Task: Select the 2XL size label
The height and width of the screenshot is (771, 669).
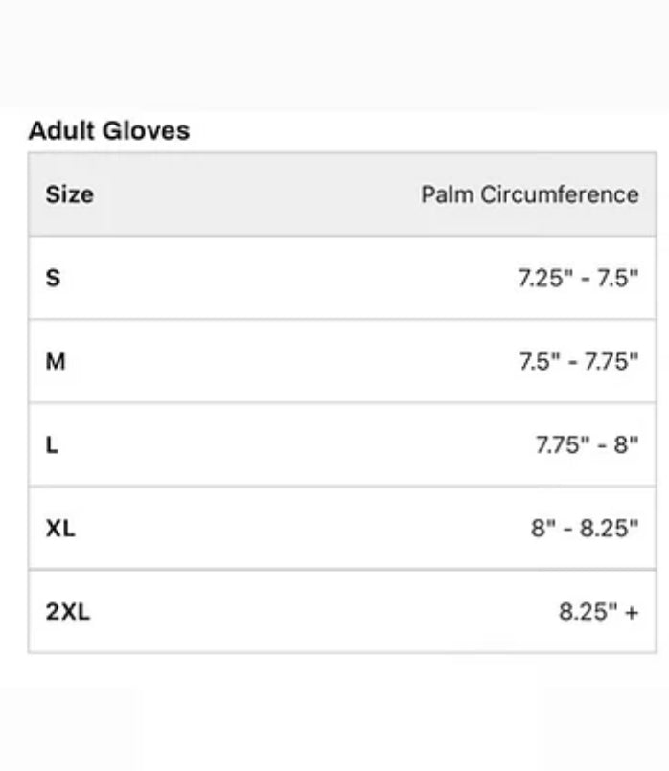Action: 67,612
